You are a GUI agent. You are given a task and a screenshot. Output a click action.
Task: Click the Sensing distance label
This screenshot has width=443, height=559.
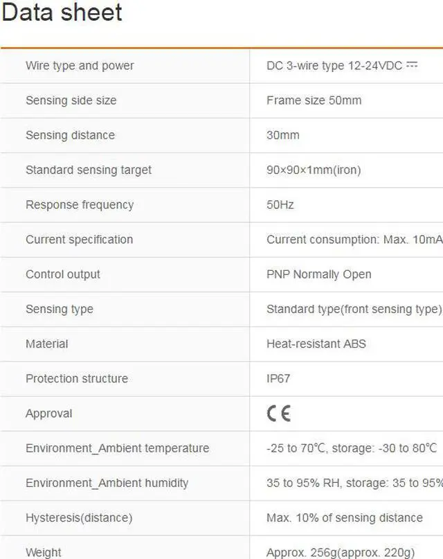70,135
